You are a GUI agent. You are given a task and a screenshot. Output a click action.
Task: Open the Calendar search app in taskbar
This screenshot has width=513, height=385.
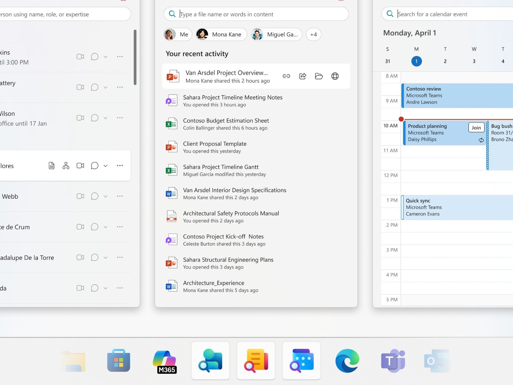(x=301, y=360)
